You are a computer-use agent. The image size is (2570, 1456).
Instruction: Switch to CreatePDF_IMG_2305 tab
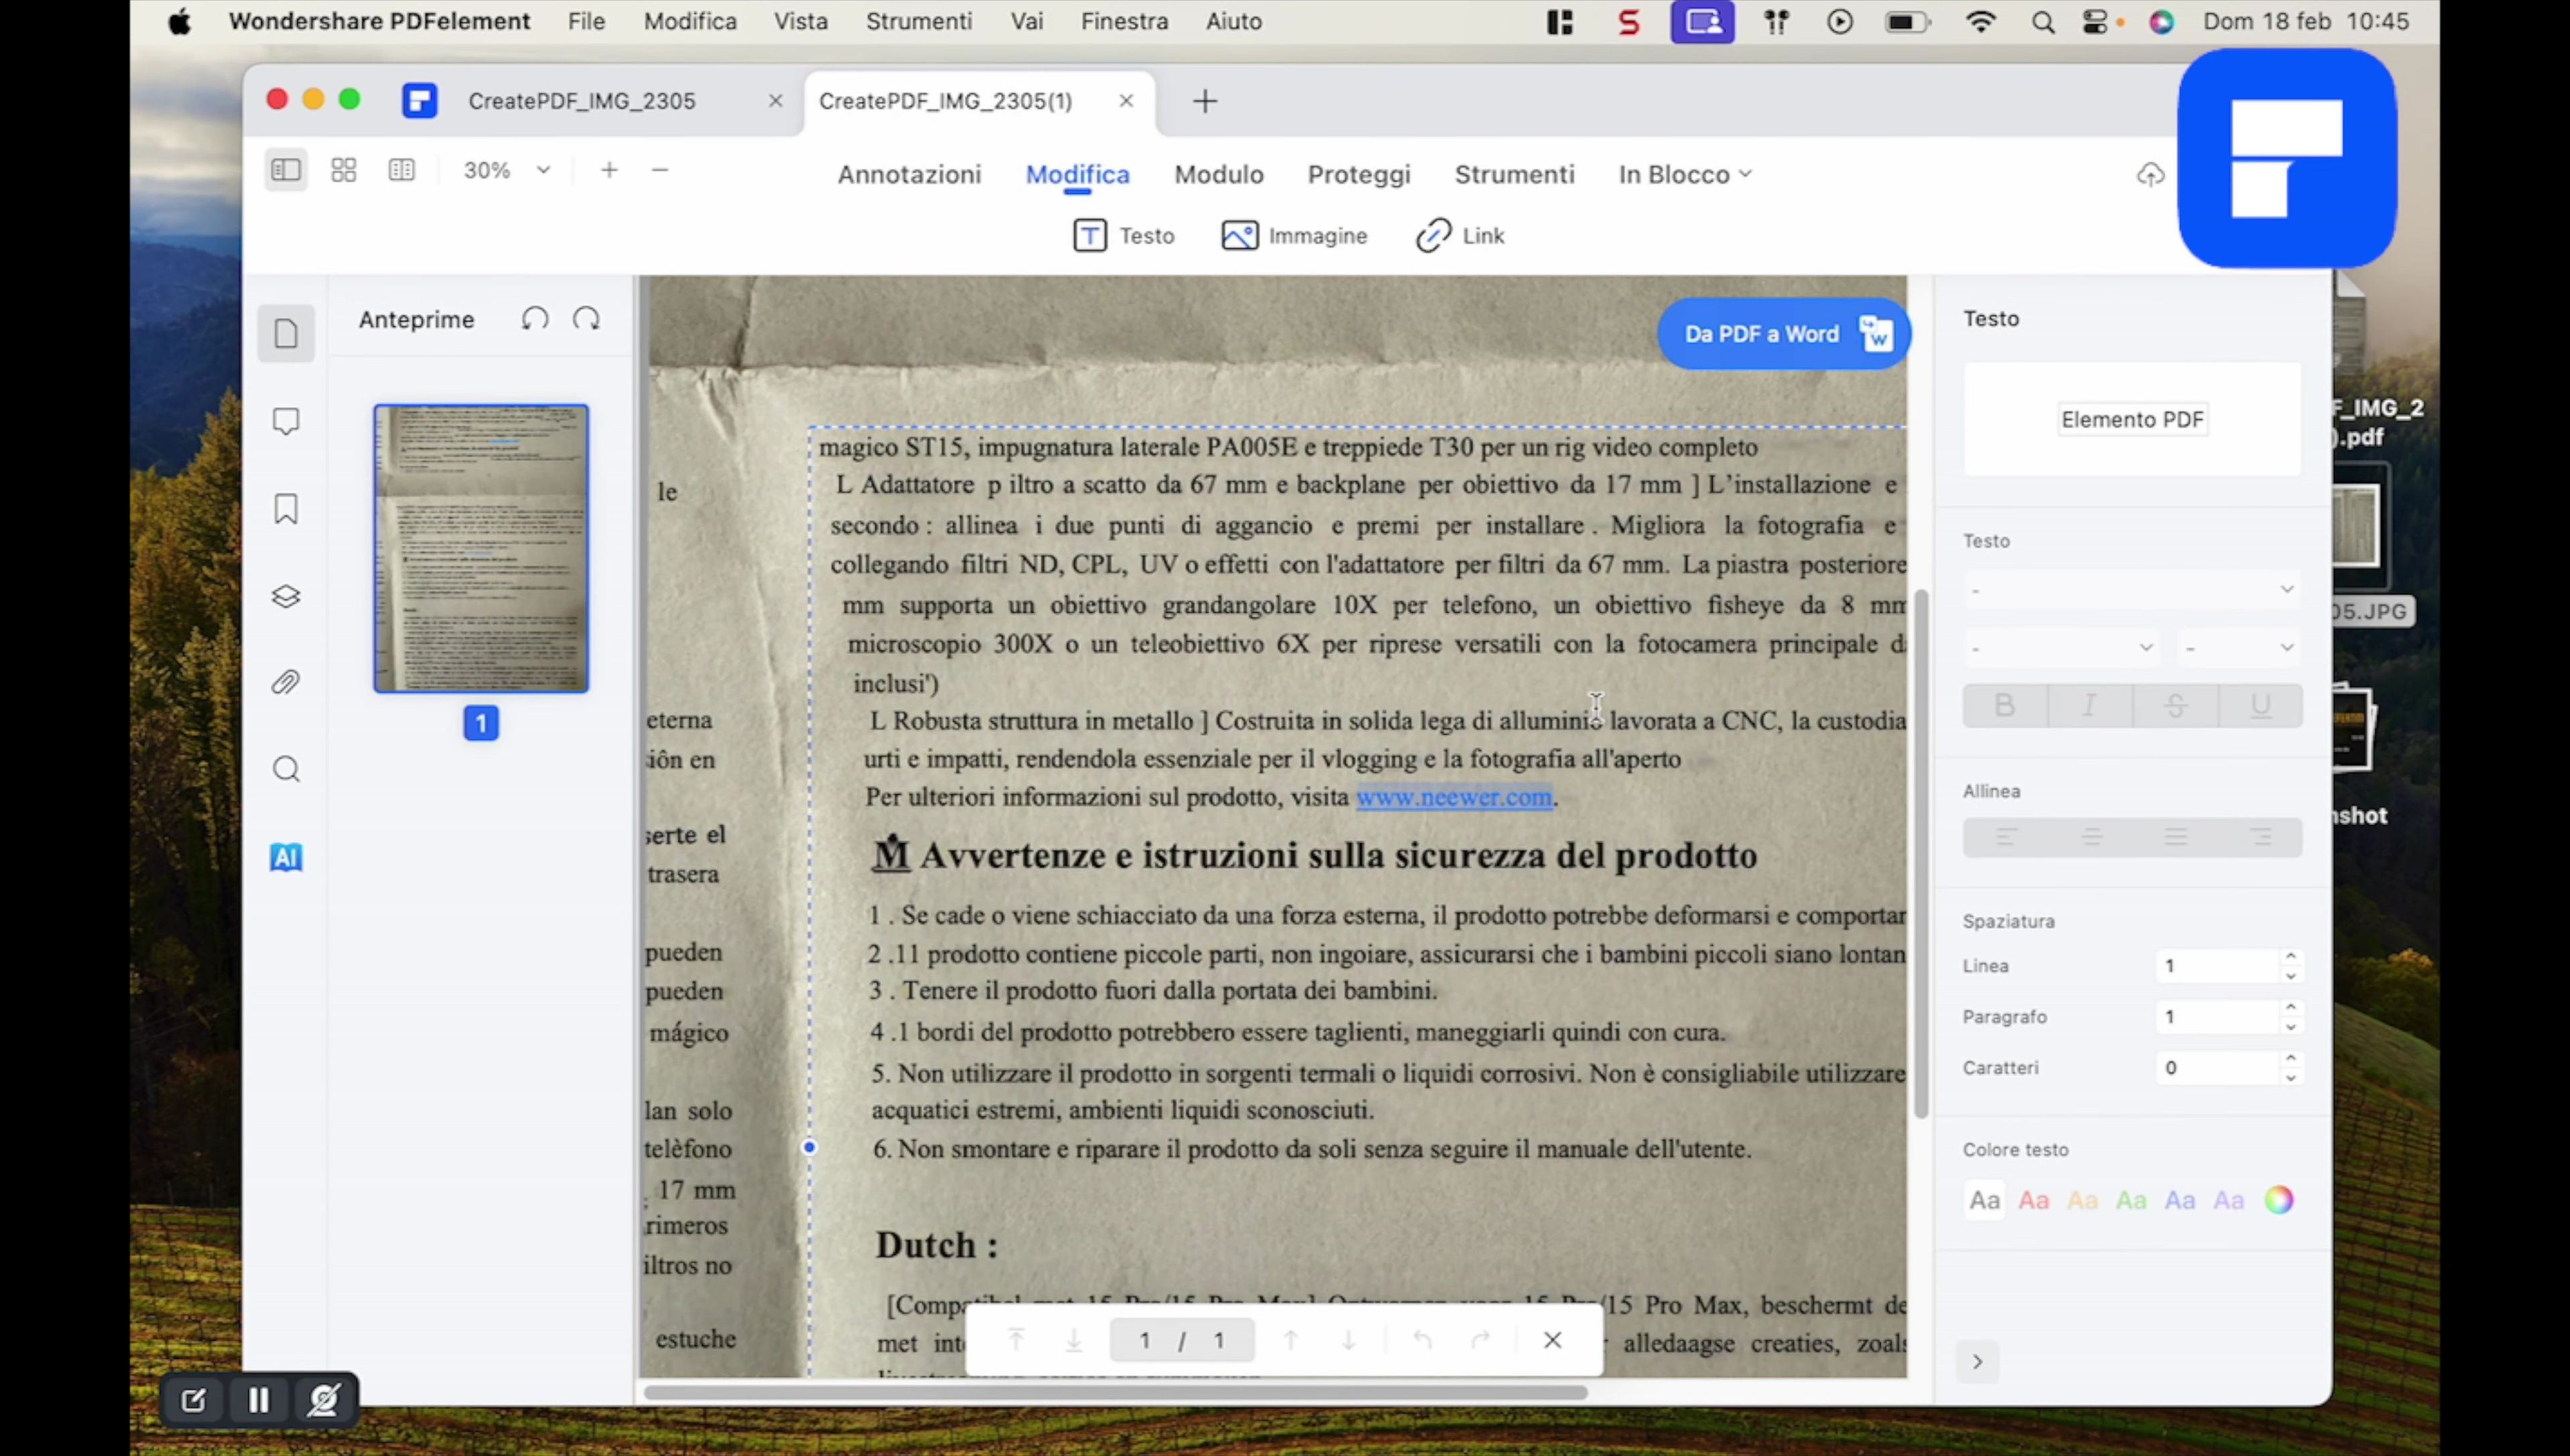582,101
